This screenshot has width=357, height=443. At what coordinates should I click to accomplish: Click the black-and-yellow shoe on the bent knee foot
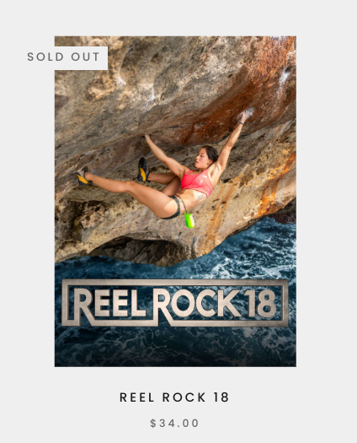coord(143,170)
